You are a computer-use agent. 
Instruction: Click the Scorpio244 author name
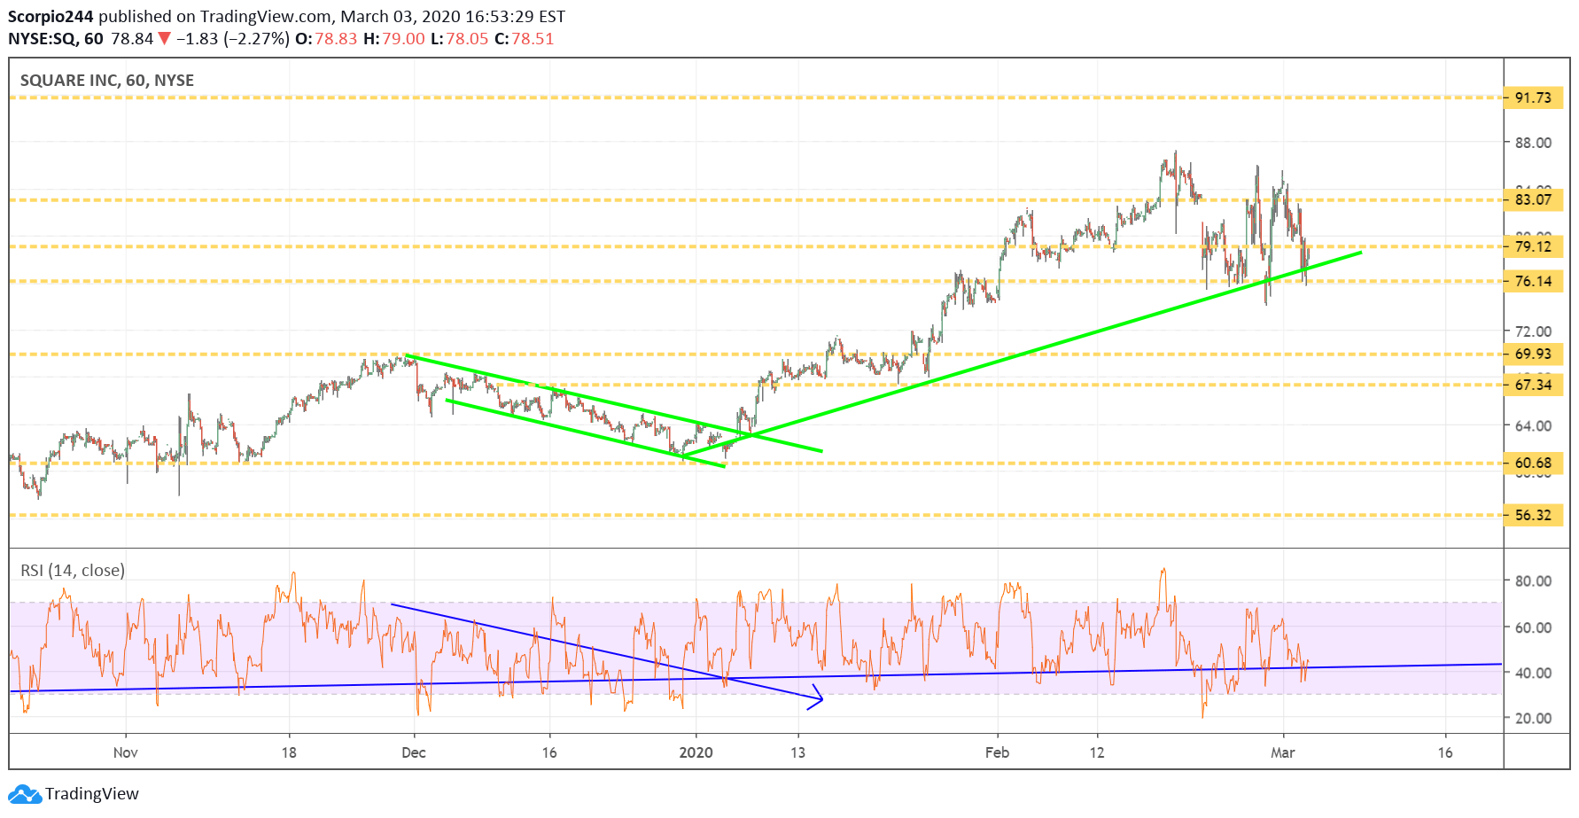(x=51, y=17)
